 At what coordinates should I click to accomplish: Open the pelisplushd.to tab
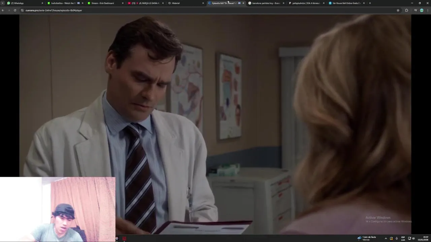pyautogui.click(x=306, y=3)
